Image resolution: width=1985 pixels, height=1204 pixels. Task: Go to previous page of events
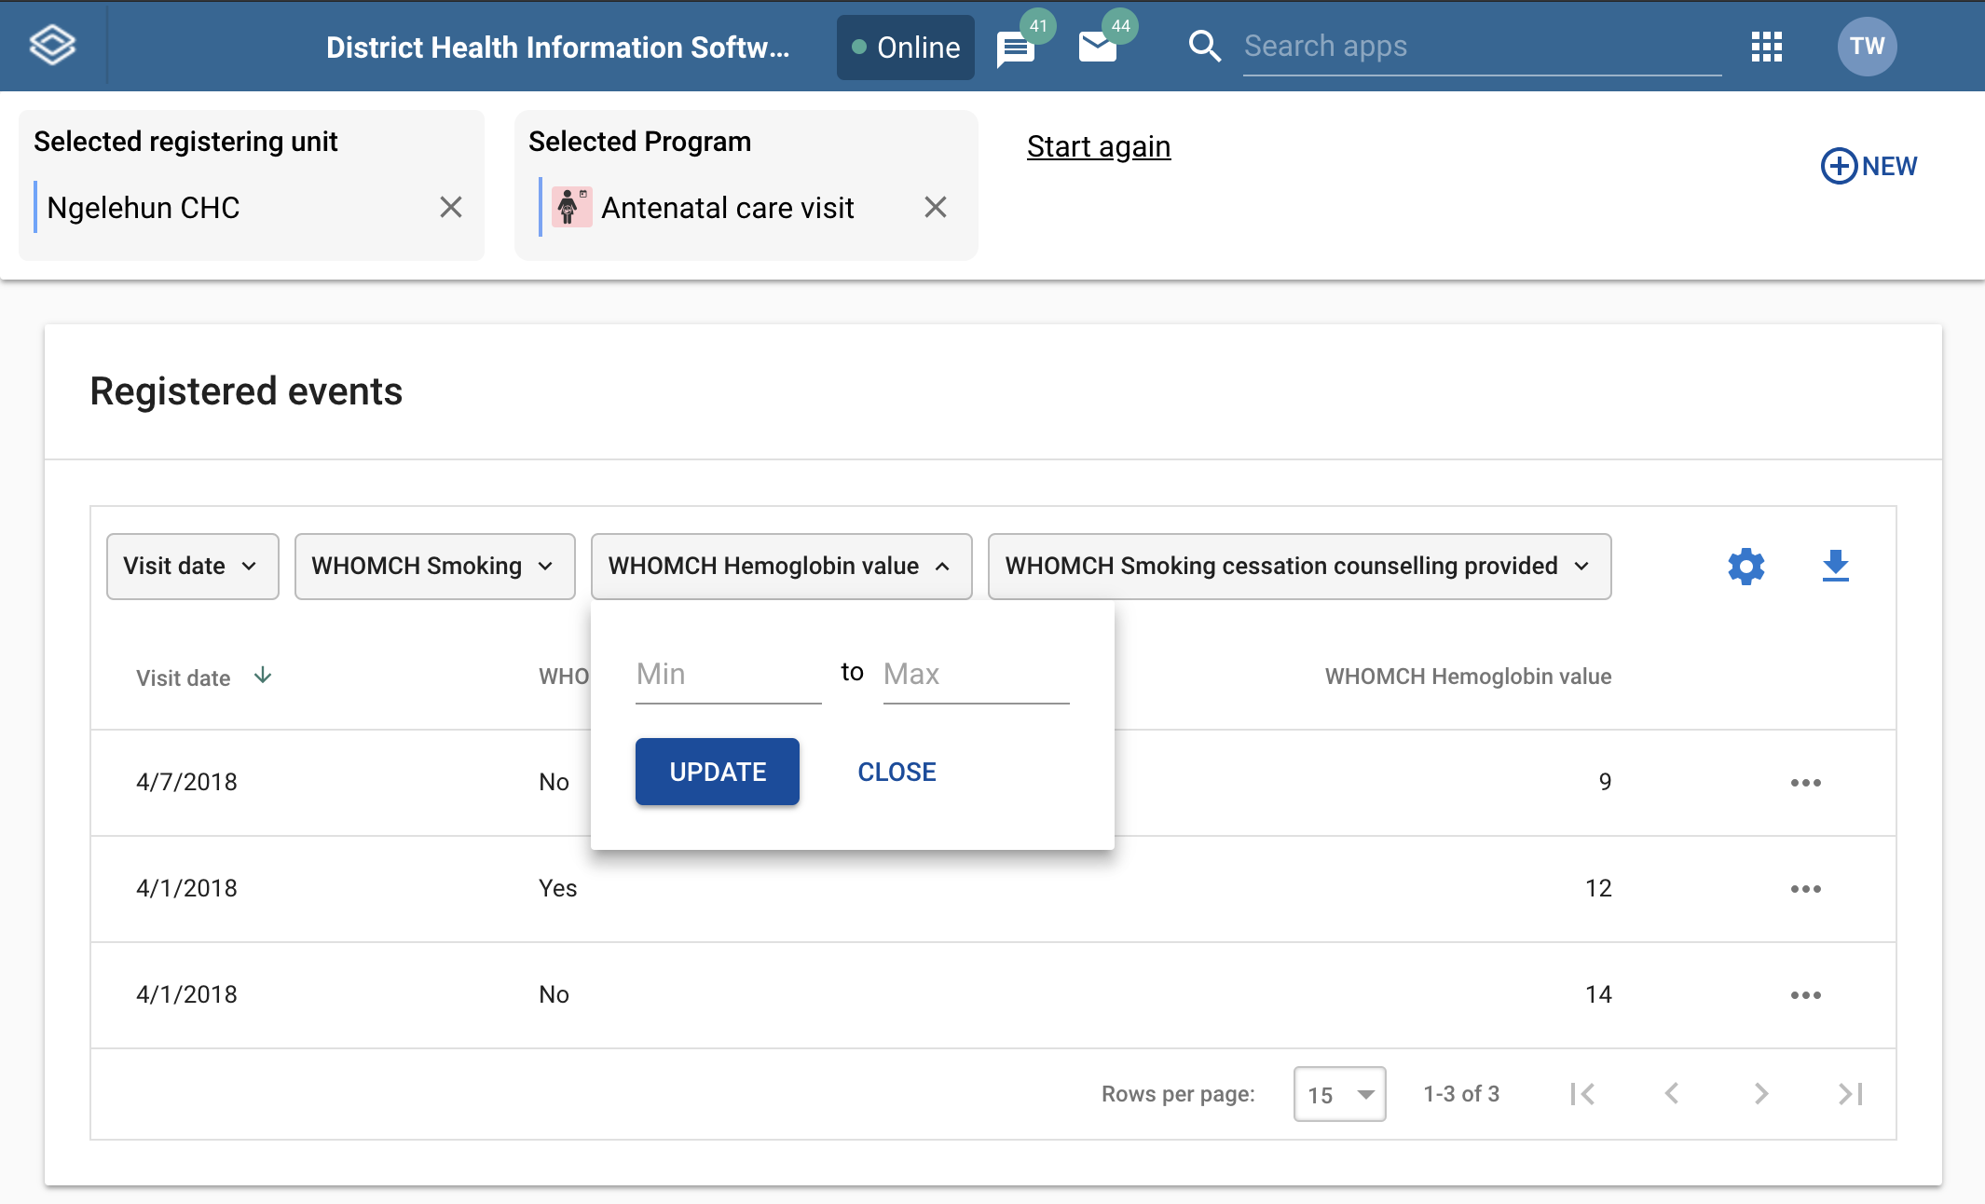(1672, 1094)
